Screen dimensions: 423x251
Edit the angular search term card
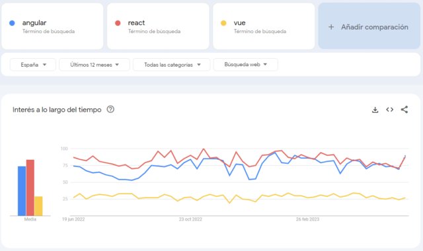(52, 26)
